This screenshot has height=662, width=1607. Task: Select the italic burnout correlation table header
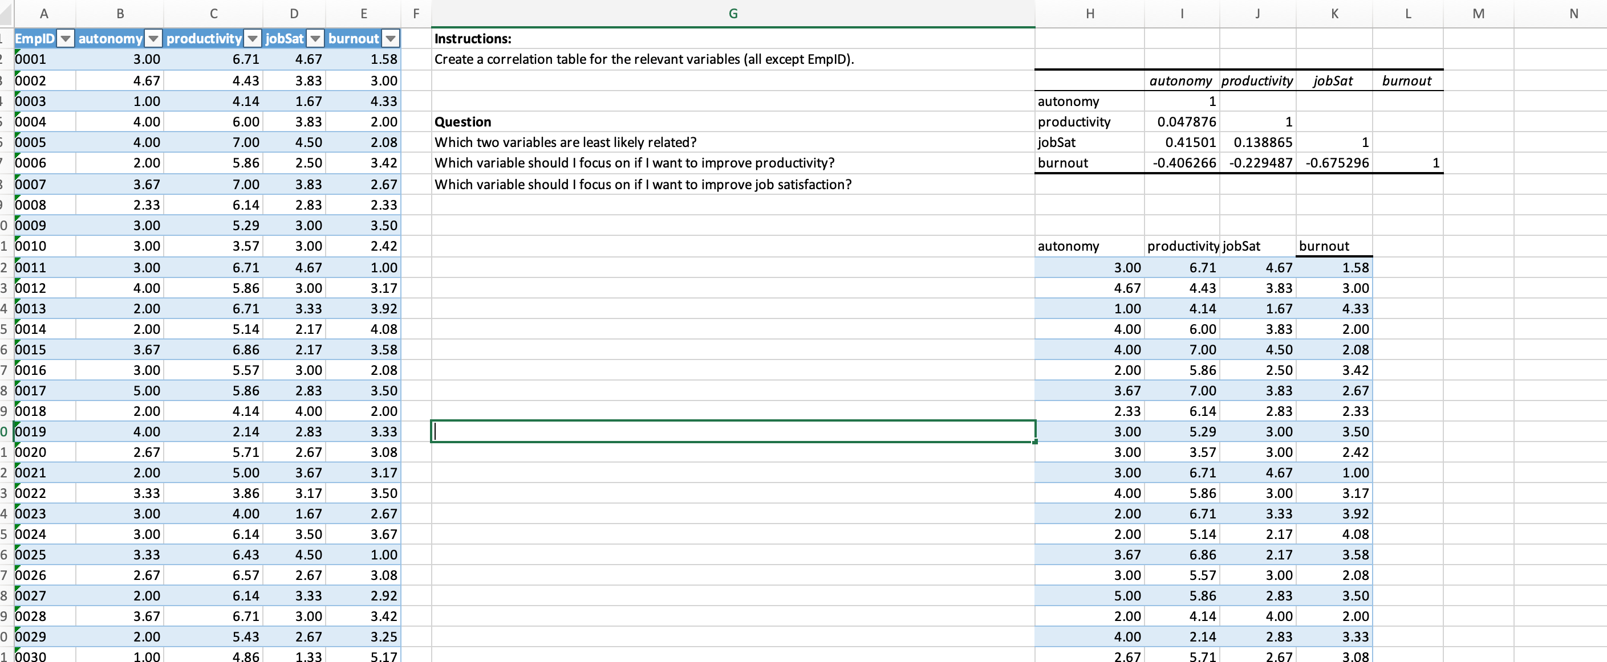point(1407,80)
